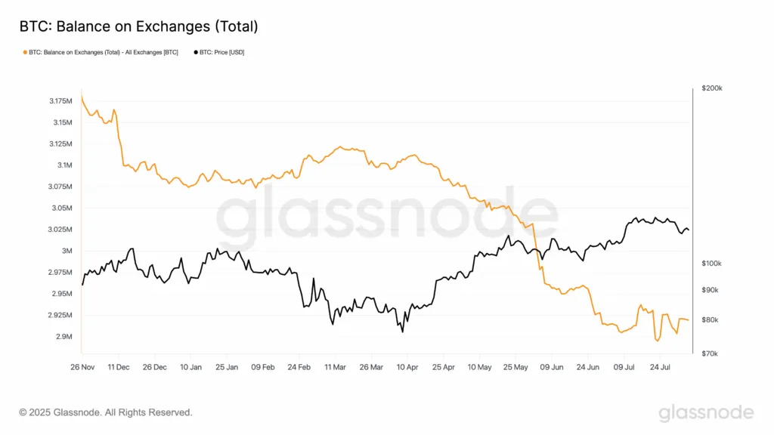Select the 11 Dec date label

tap(119, 368)
